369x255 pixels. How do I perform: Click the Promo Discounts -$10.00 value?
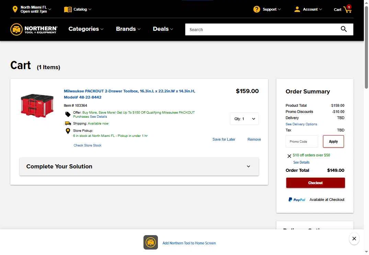[x=338, y=112]
